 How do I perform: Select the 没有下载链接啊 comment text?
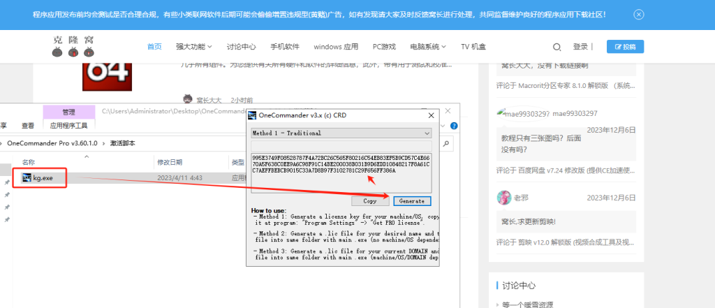[x=545, y=65]
